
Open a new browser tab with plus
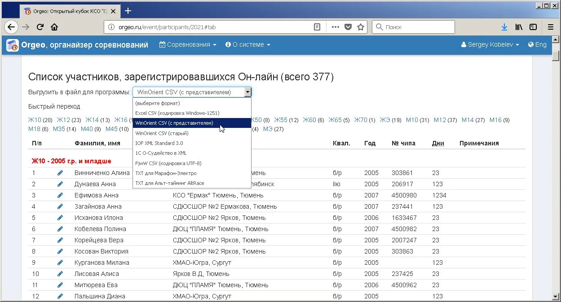click(x=128, y=11)
